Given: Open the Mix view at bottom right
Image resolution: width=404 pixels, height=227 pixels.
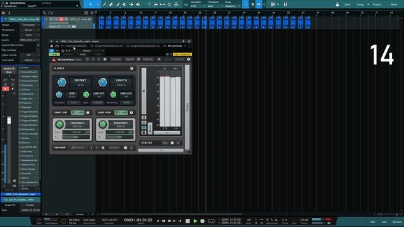Looking at the screenshot, I should [384, 222].
